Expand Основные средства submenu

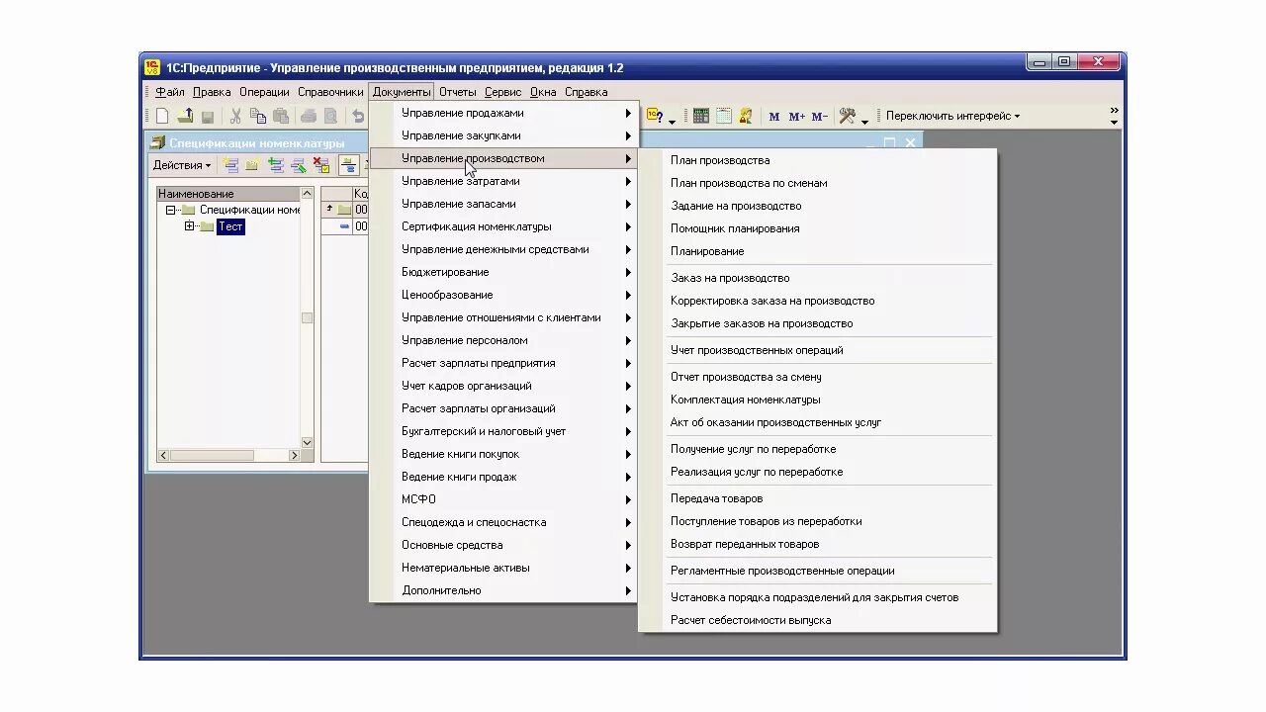tap(503, 545)
